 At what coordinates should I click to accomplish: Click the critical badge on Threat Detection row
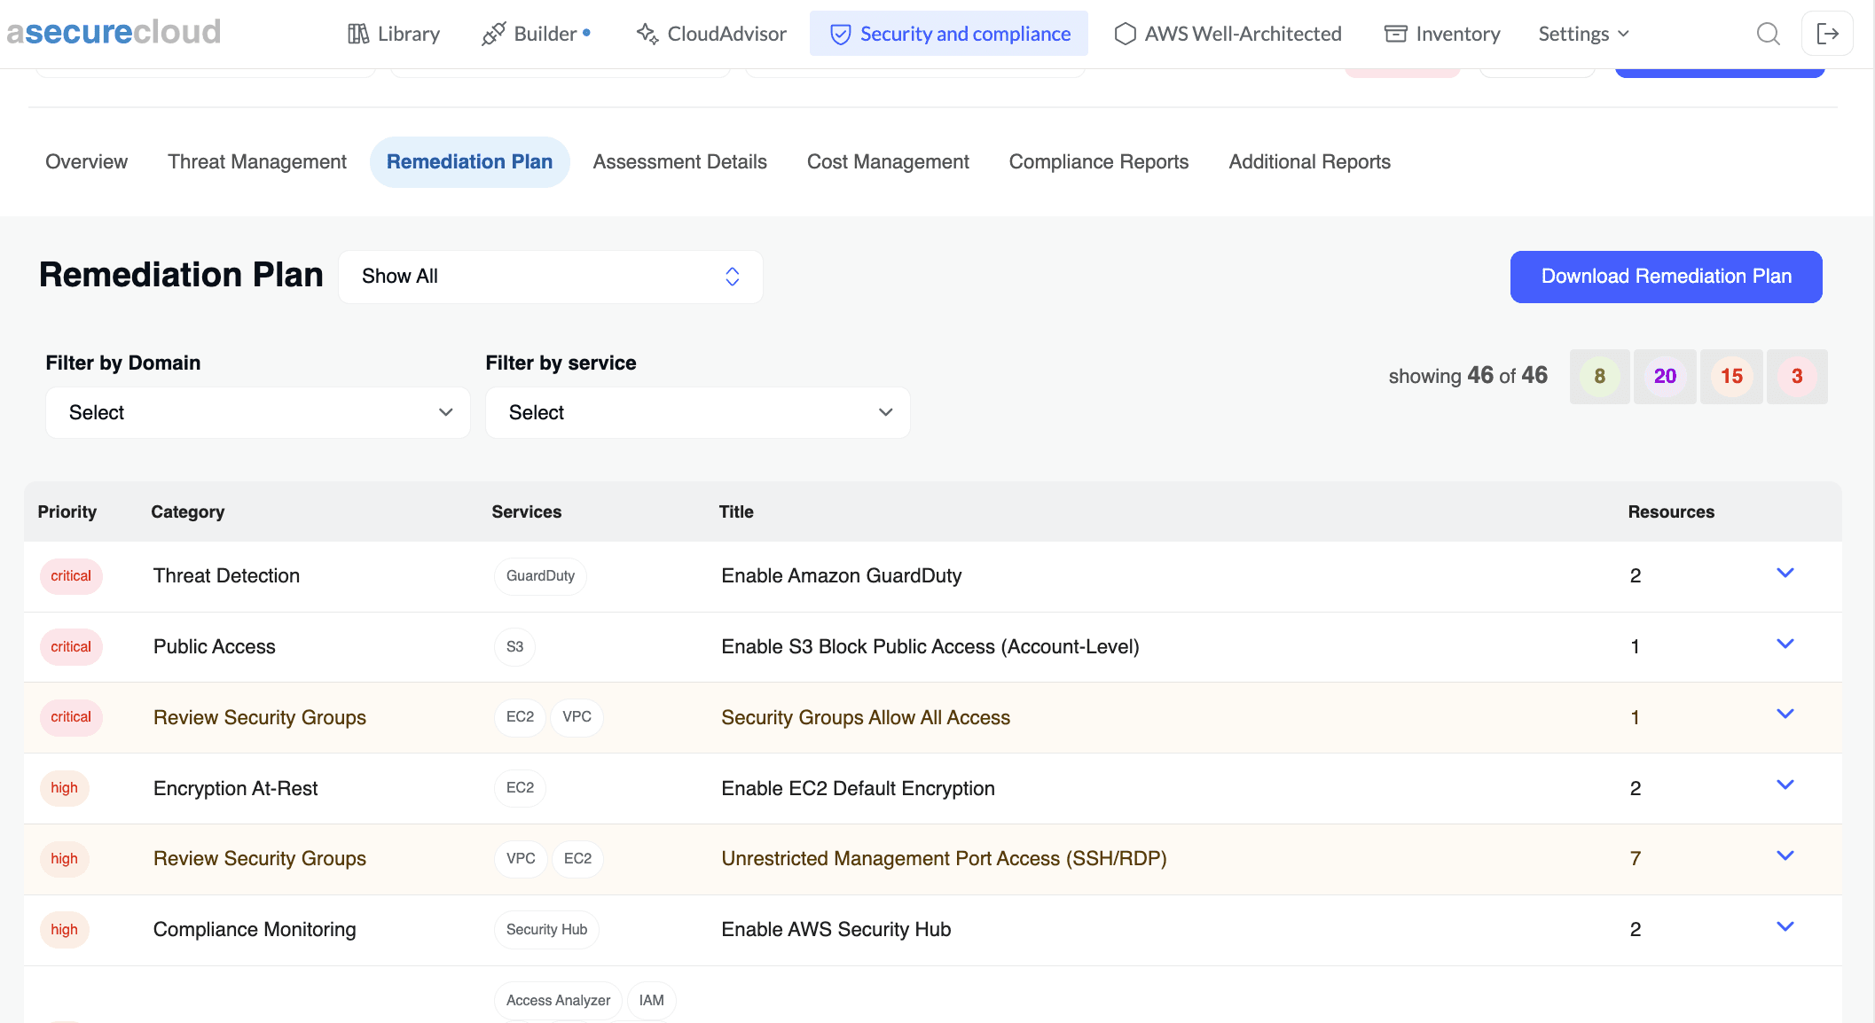(71, 576)
